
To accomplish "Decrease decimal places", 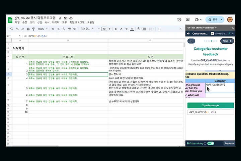I will coord(64,29).
